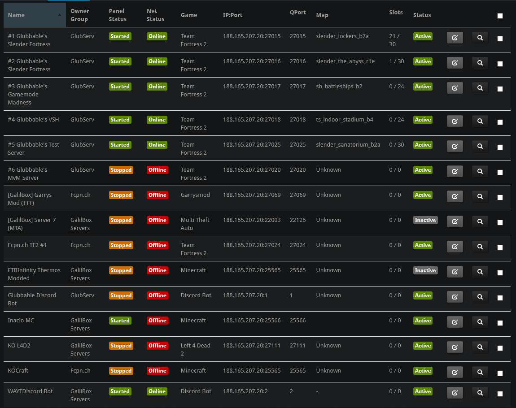Screen dimensions: 516x408
Task: View #5 Glubbable's Test Server via magnifier
Action: click(480, 146)
